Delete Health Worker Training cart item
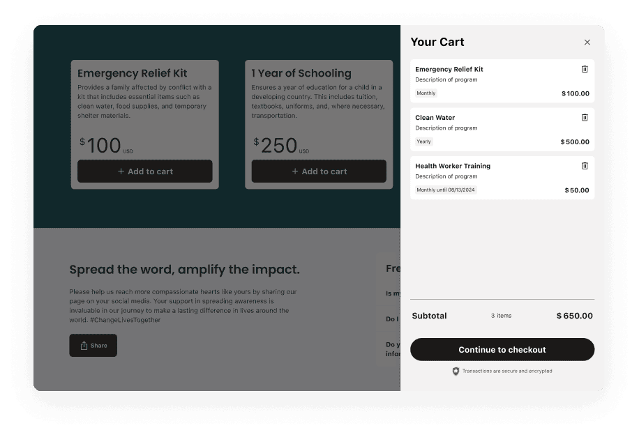The height and width of the screenshot is (437, 639). 585,166
